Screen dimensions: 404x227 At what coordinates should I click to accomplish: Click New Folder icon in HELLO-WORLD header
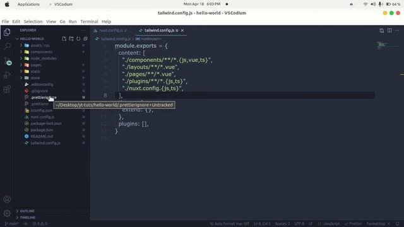pyautogui.click(x=71, y=38)
